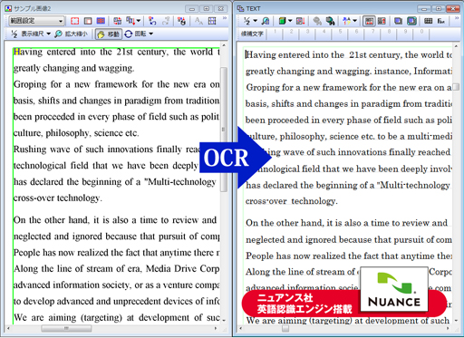
Task: Select the red dashed region frame tool
Action: click(x=74, y=21)
